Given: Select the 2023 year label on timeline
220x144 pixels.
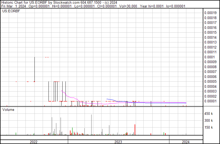Looking at the screenshot, I should pos(118,142).
